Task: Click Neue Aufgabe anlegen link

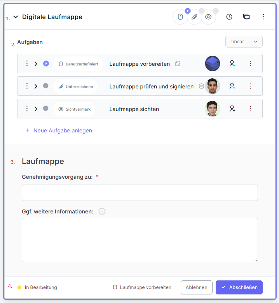Action: (63, 130)
